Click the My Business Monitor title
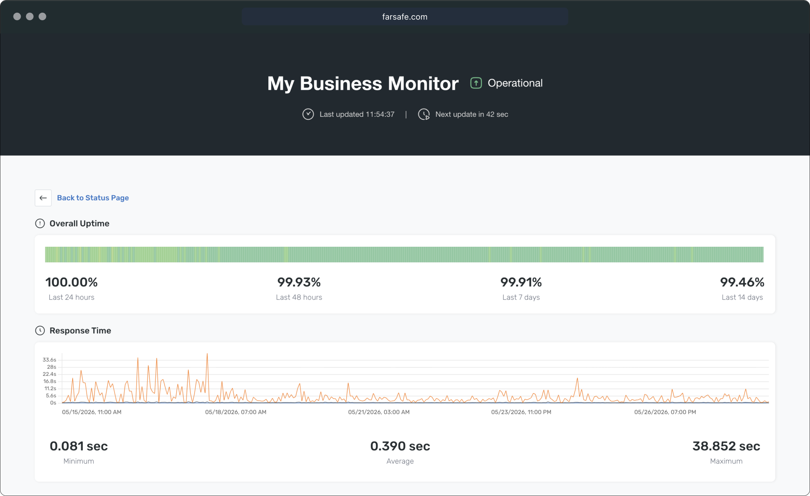810x496 pixels. point(363,84)
